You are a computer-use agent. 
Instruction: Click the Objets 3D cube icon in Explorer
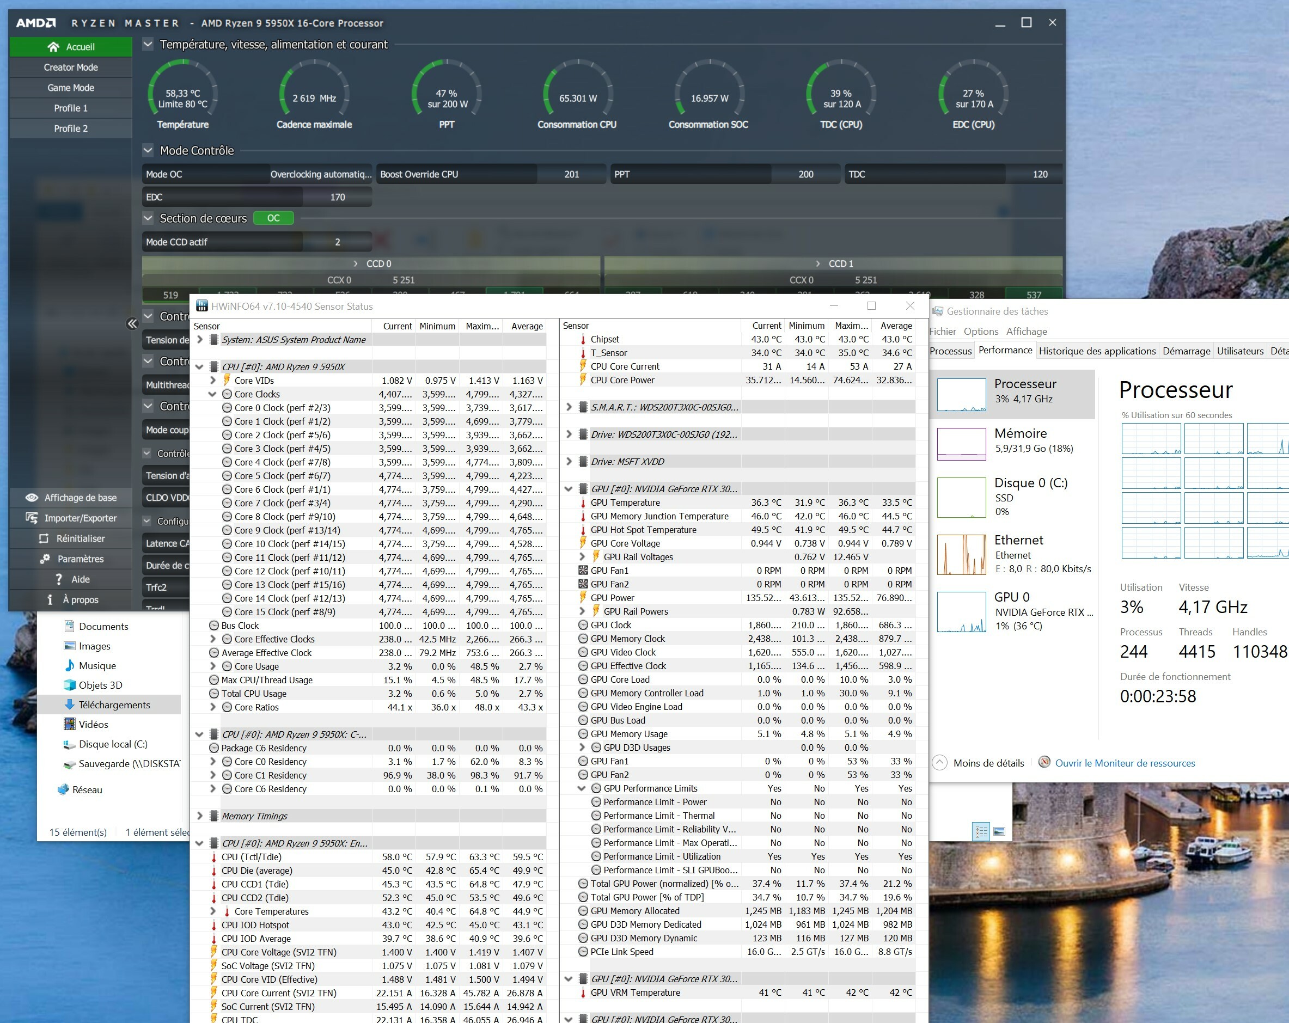[x=69, y=685]
